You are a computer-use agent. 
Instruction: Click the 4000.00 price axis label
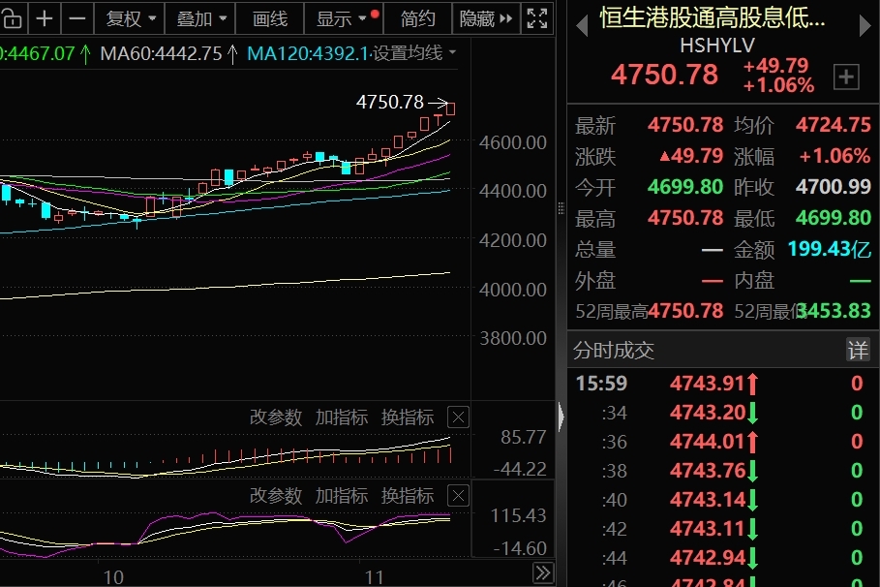[x=512, y=290]
